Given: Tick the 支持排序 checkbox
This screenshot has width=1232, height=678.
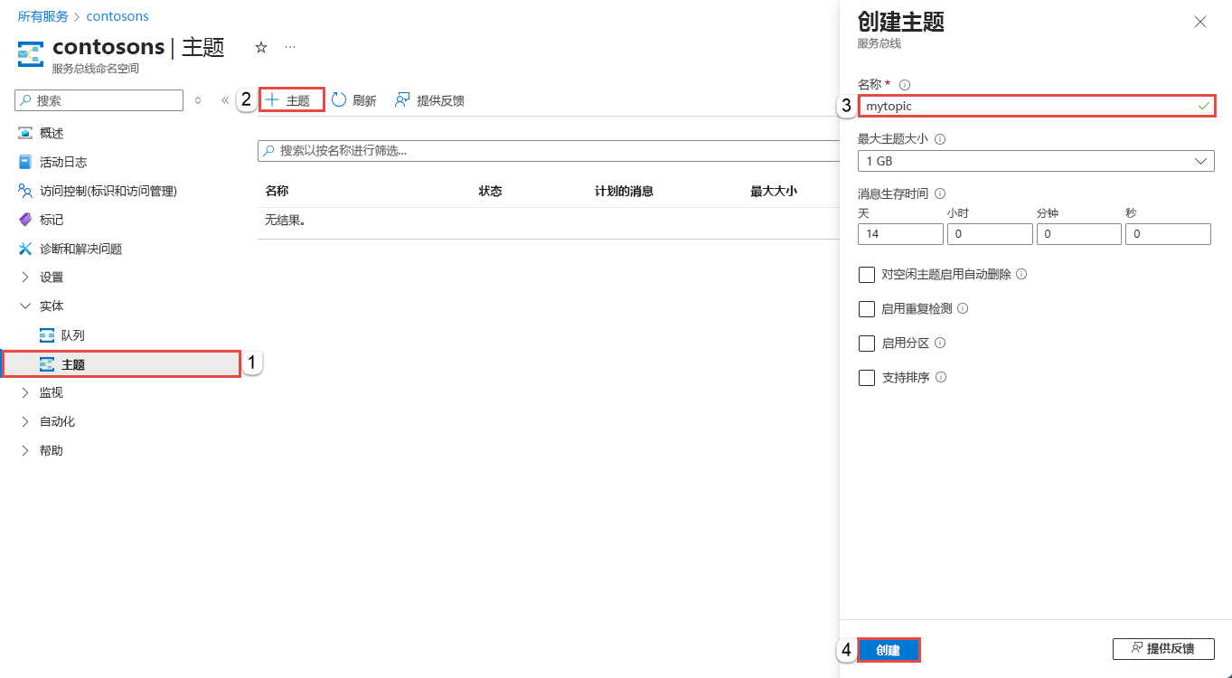Looking at the screenshot, I should point(867,378).
